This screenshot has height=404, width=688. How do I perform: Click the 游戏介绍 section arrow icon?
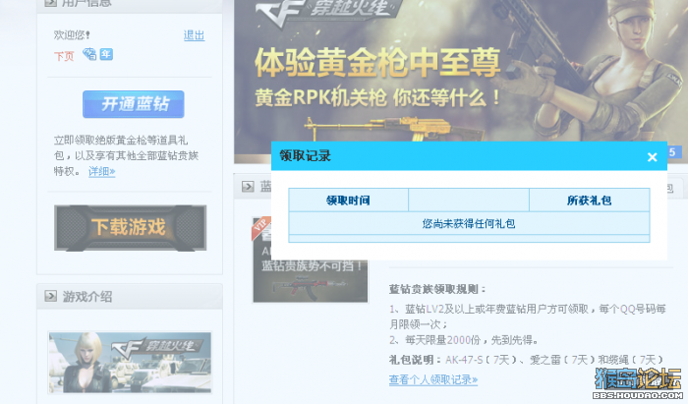[50, 296]
